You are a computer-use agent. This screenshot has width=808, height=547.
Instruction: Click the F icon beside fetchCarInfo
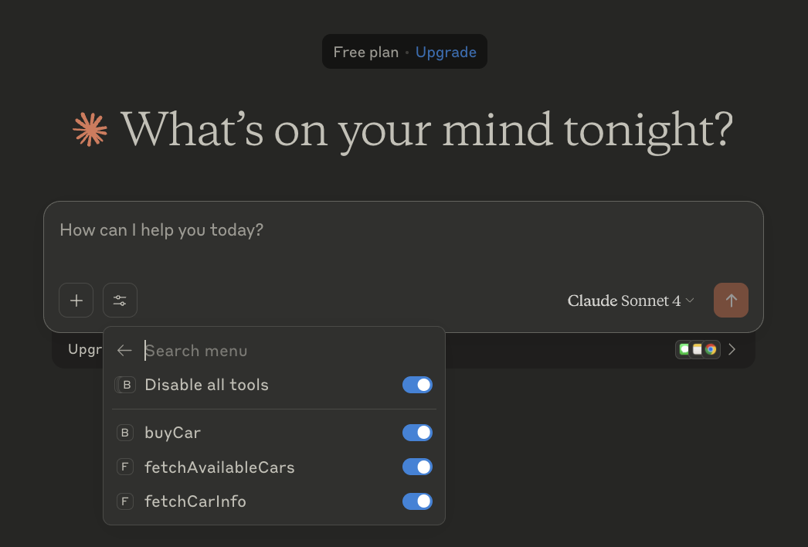(124, 501)
